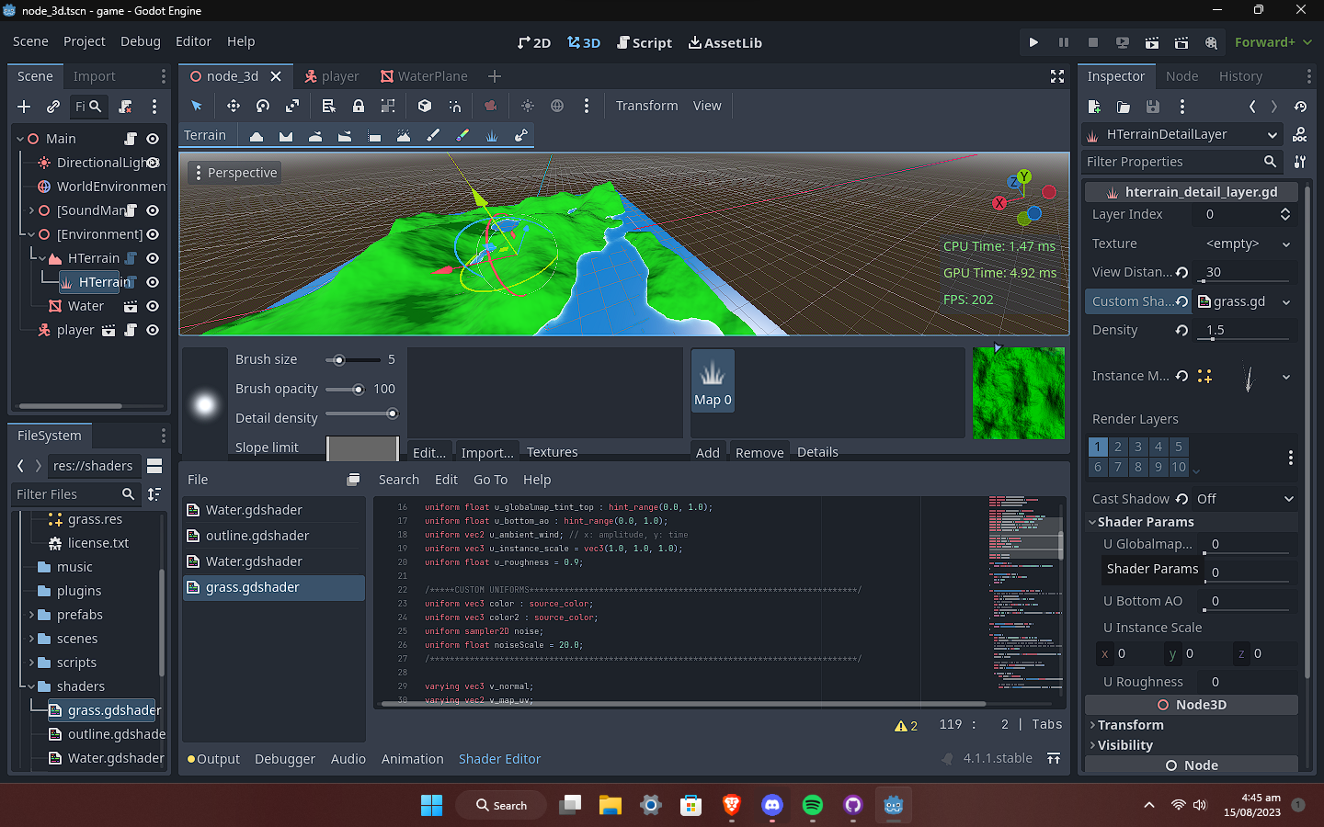Click the Import... textures button
The image size is (1324, 827).
[486, 452]
